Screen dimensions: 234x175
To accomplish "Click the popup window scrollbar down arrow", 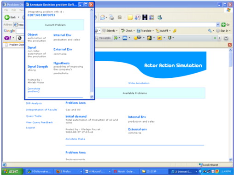I will pos(92,97).
